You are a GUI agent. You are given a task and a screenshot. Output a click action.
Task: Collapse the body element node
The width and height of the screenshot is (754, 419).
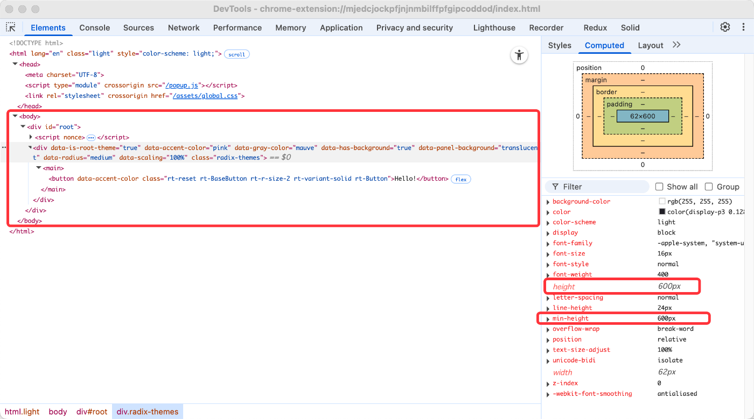[15, 116]
